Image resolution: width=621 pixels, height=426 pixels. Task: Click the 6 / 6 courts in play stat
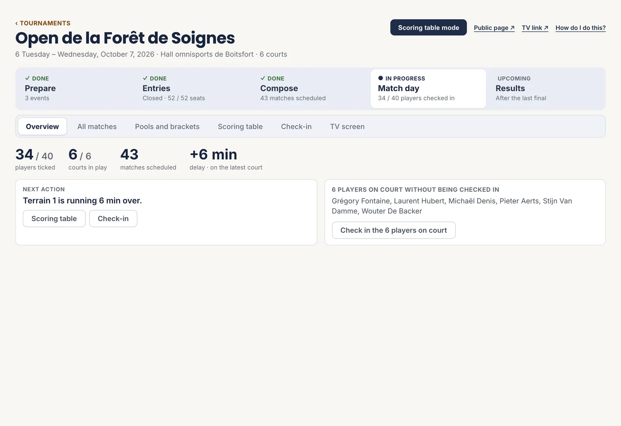(x=88, y=159)
